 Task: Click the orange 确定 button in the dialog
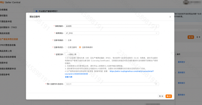pyautogui.click(x=169, y=96)
